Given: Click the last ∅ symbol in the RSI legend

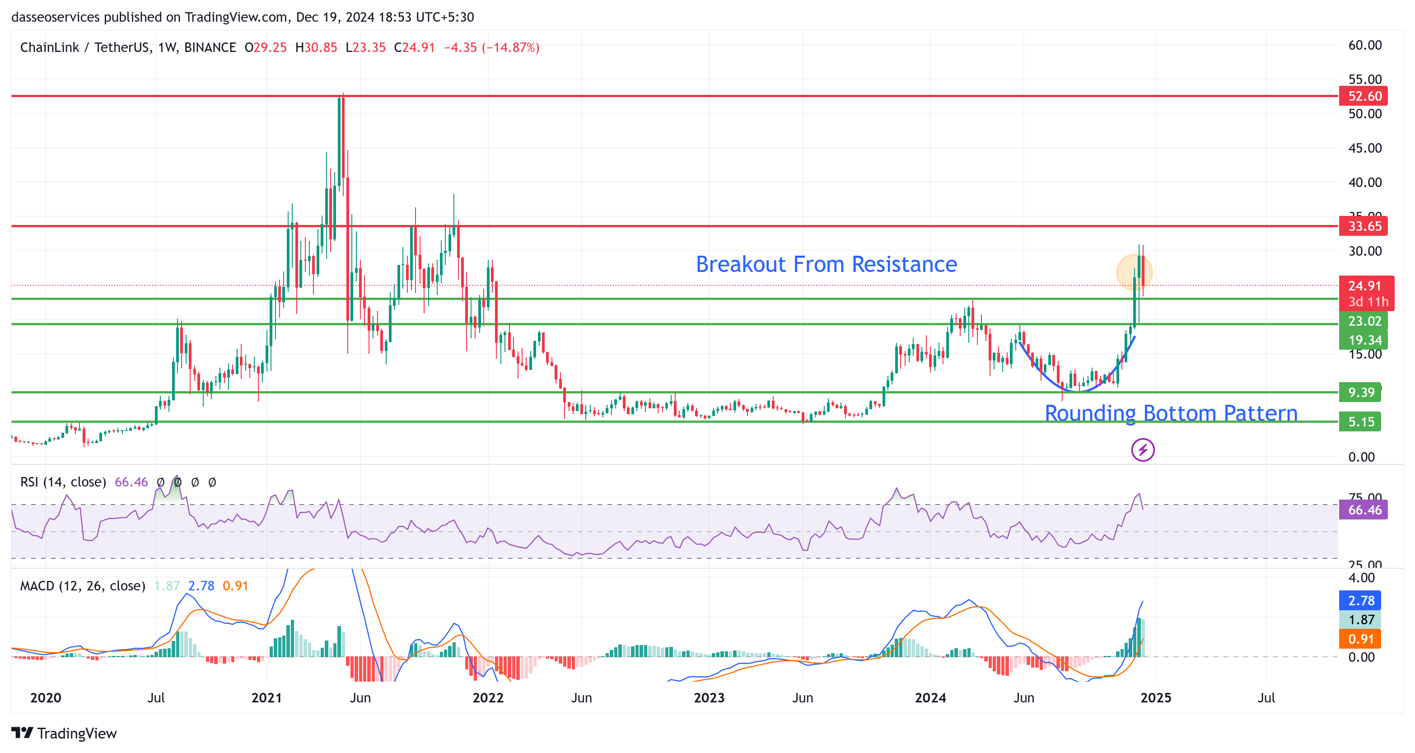Looking at the screenshot, I should [x=212, y=482].
